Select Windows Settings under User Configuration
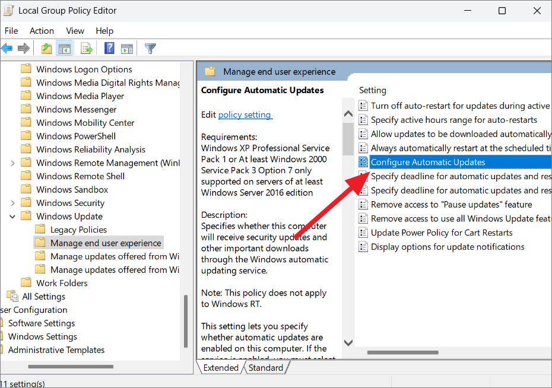The width and height of the screenshot is (552, 388). coord(43,336)
